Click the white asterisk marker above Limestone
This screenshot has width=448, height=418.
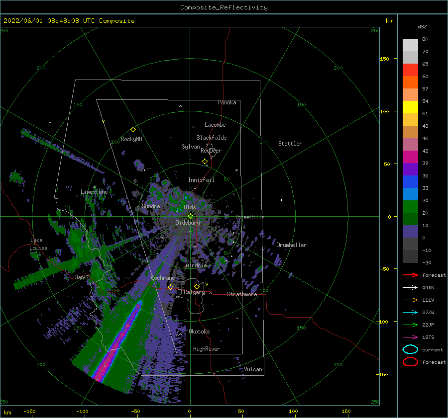tap(94, 187)
